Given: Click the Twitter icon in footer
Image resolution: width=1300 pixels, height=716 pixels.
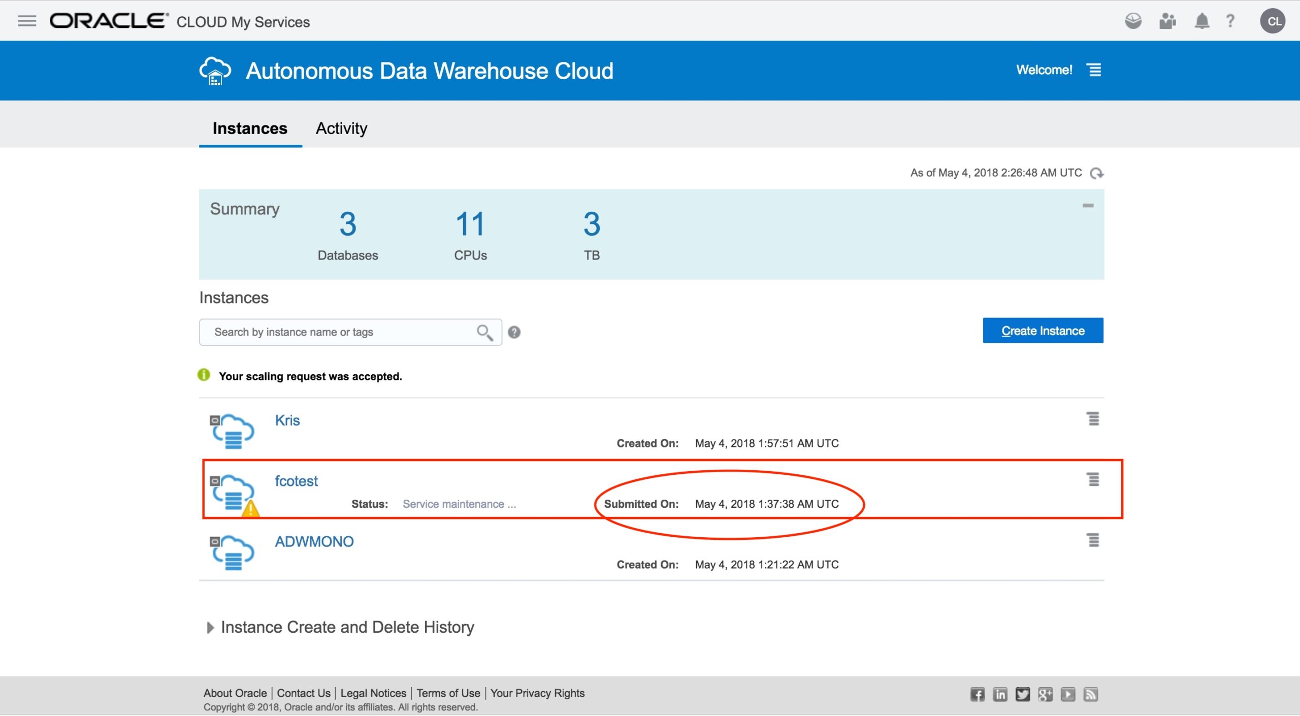Looking at the screenshot, I should 1022,694.
